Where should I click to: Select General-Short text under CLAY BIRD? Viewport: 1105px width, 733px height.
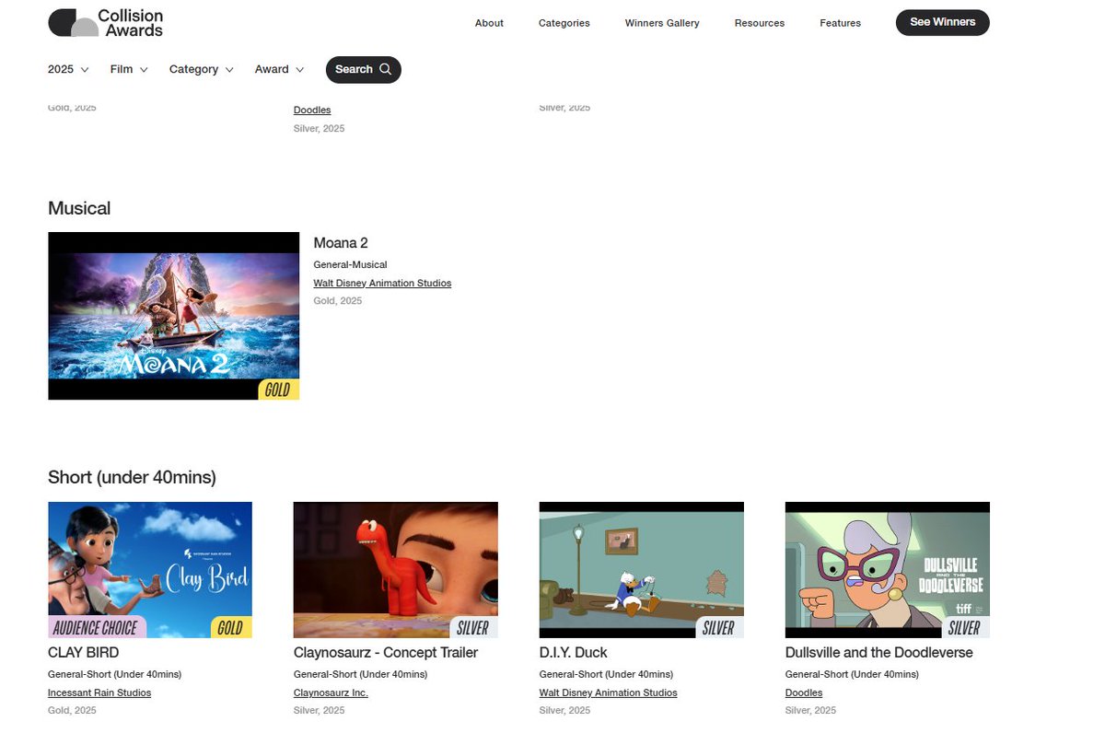tap(115, 674)
